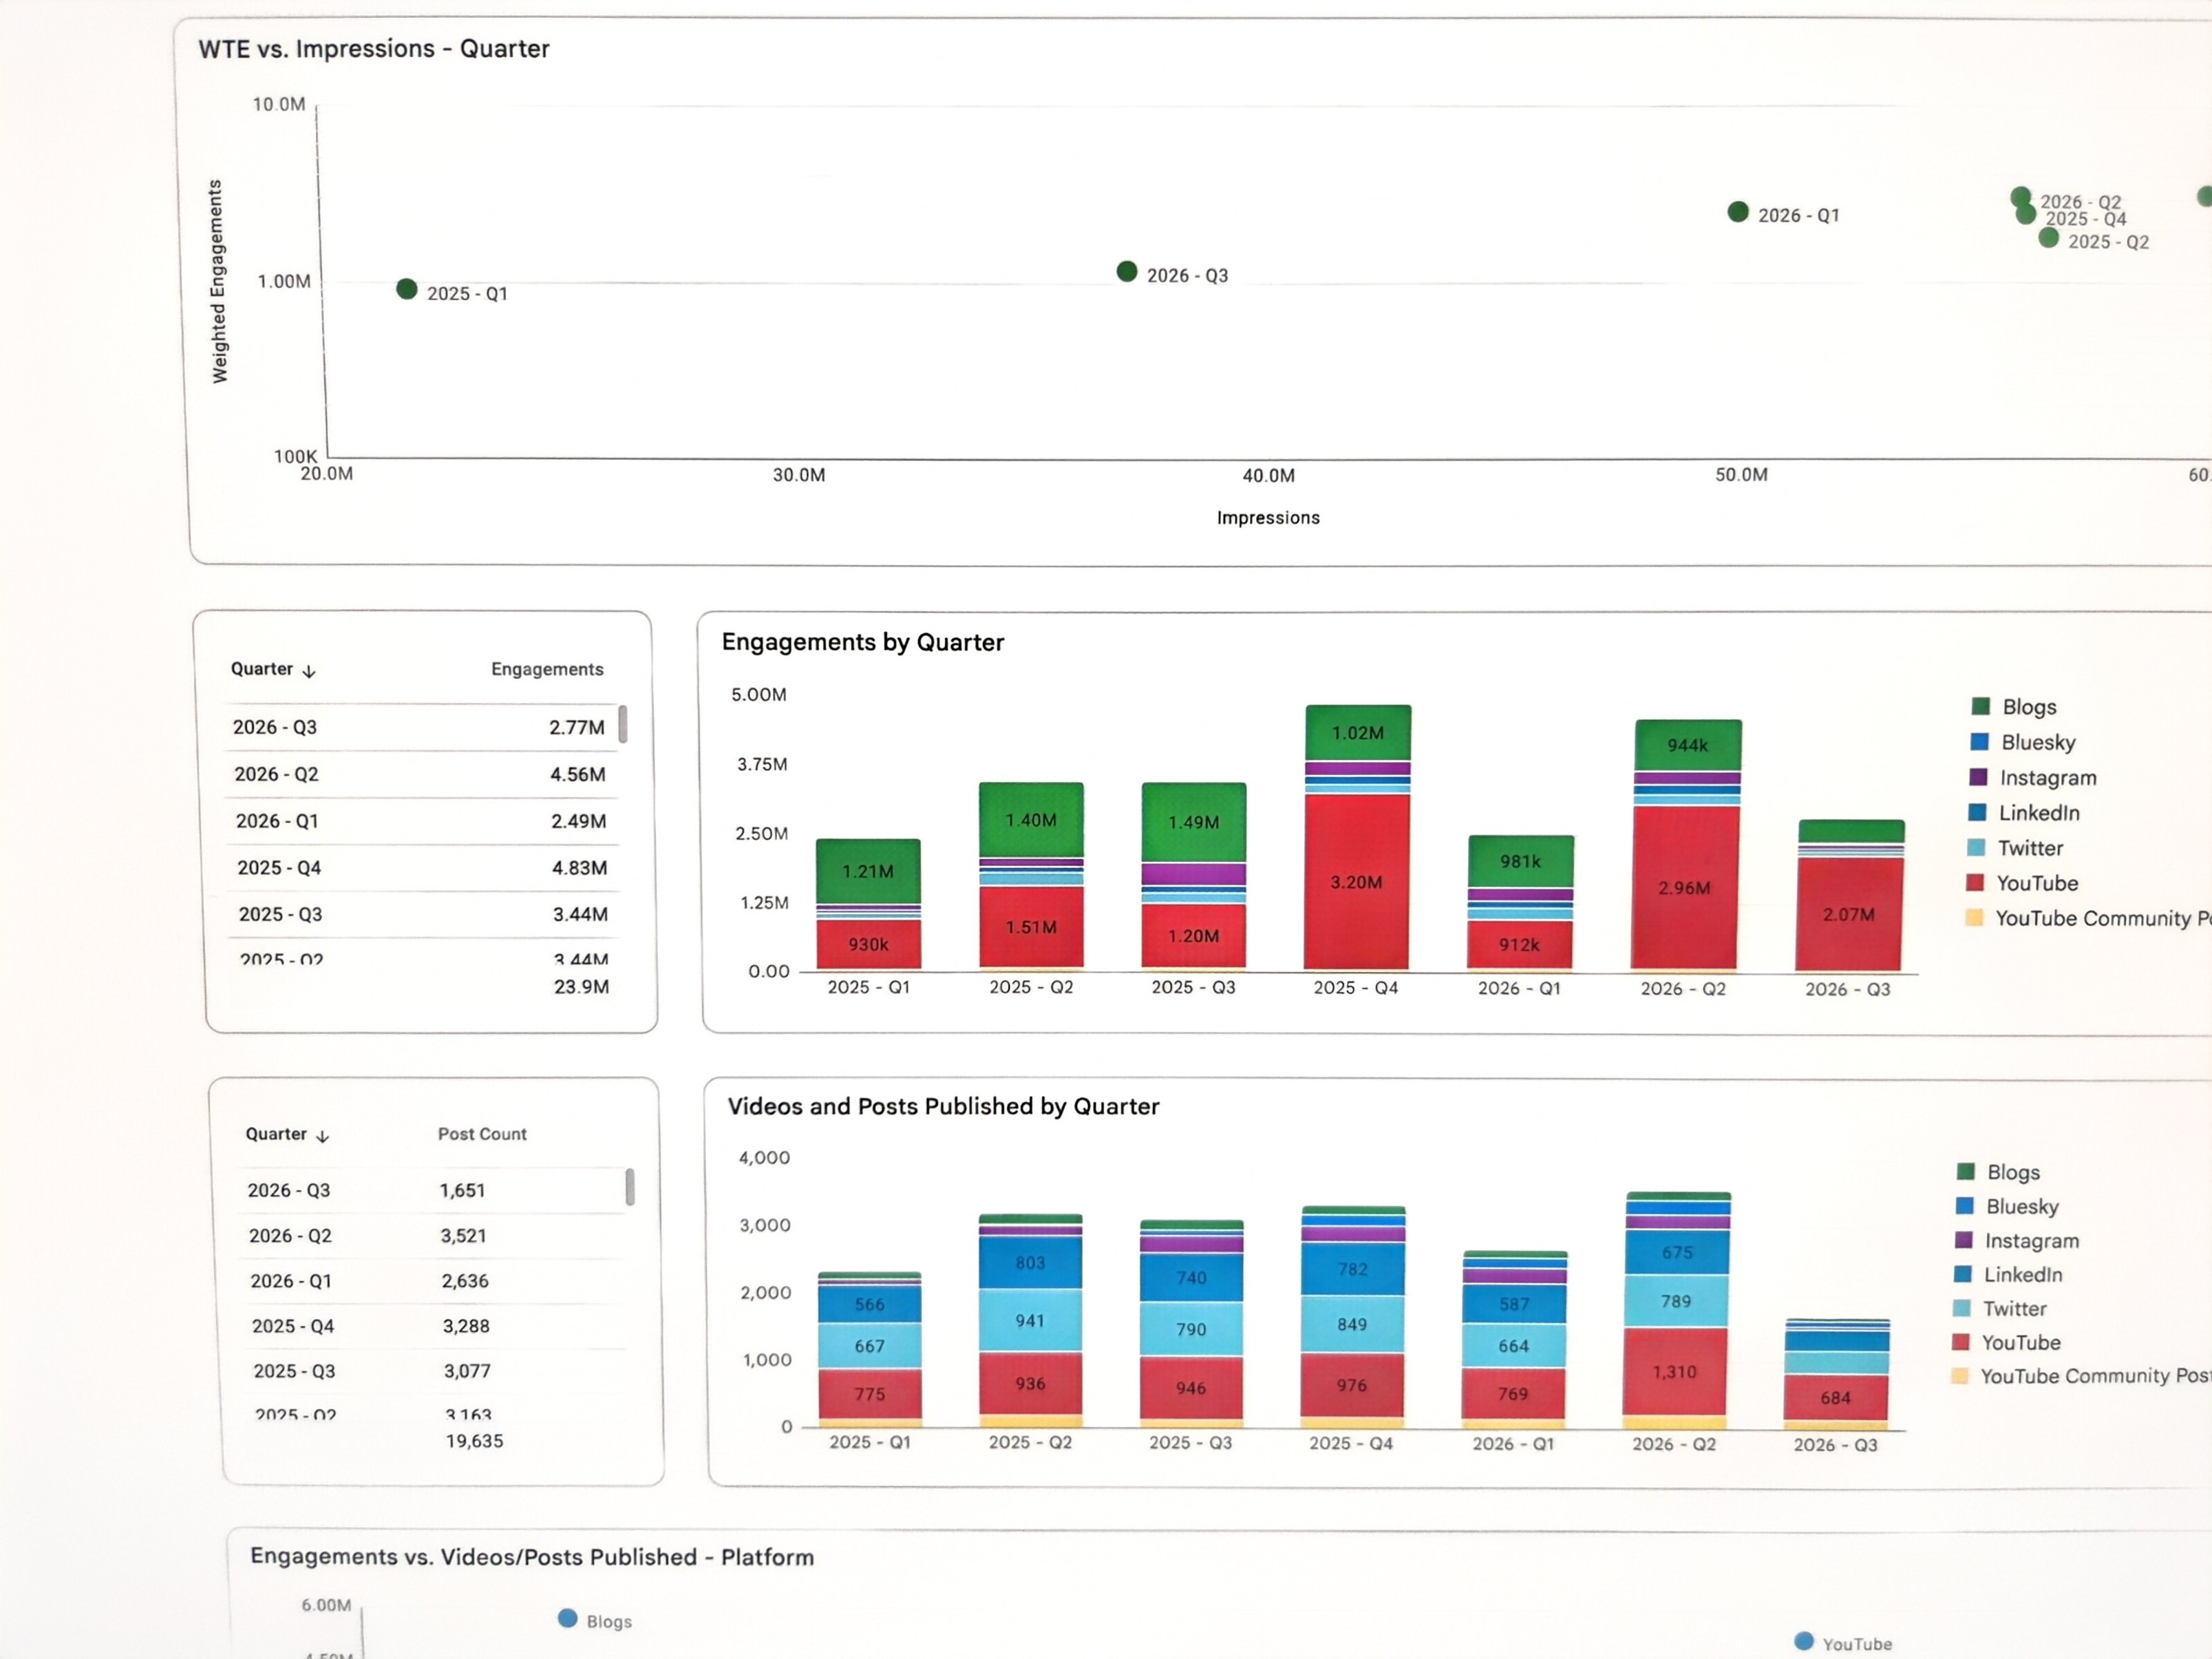This screenshot has width=2212, height=1659.
Task: Click the 3,521 post count value
Action: (464, 1236)
